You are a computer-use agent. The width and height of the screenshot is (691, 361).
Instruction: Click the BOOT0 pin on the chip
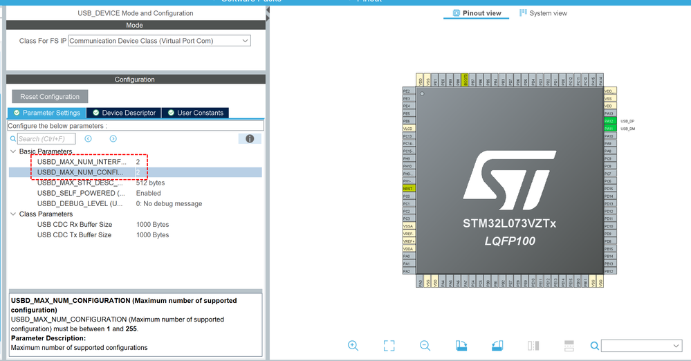coord(465,80)
